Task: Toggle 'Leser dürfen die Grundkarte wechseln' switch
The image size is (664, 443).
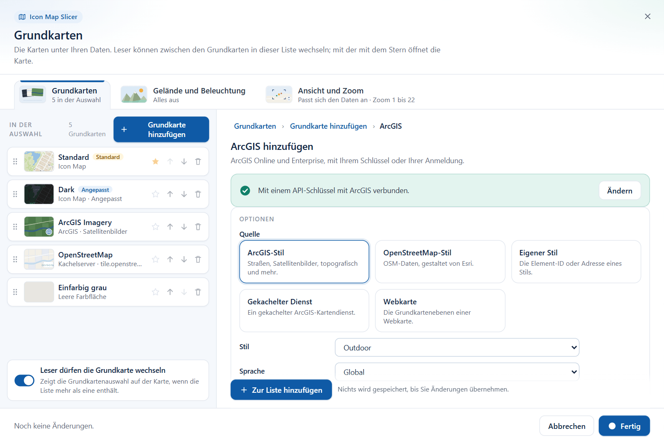Action: click(x=24, y=380)
